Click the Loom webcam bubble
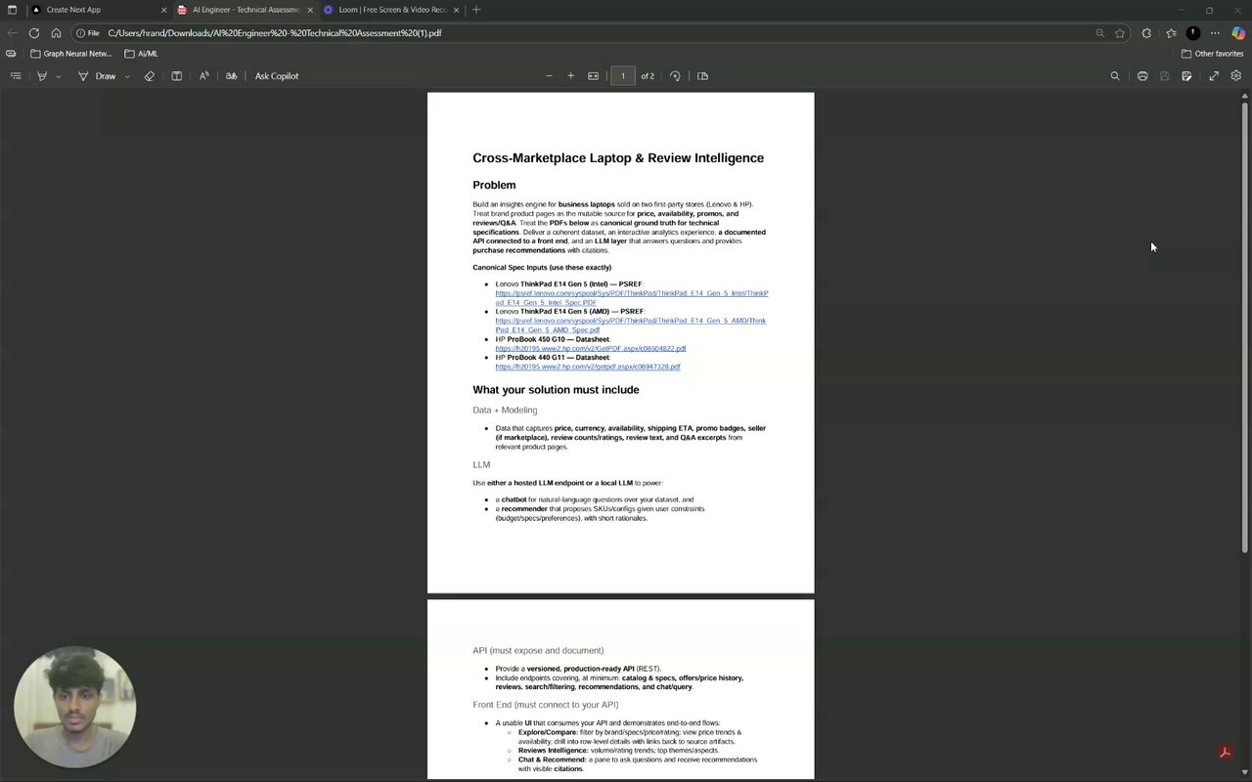 [x=75, y=707]
